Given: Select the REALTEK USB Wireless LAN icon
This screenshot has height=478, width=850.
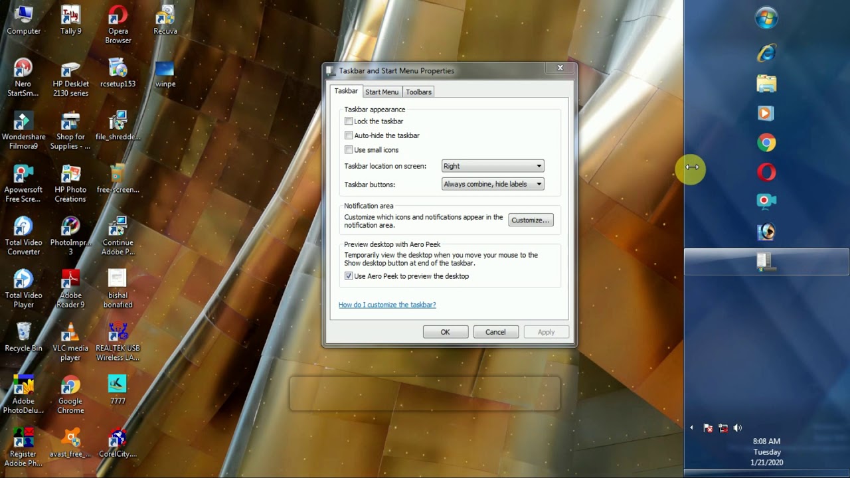Looking at the screenshot, I should (118, 341).
